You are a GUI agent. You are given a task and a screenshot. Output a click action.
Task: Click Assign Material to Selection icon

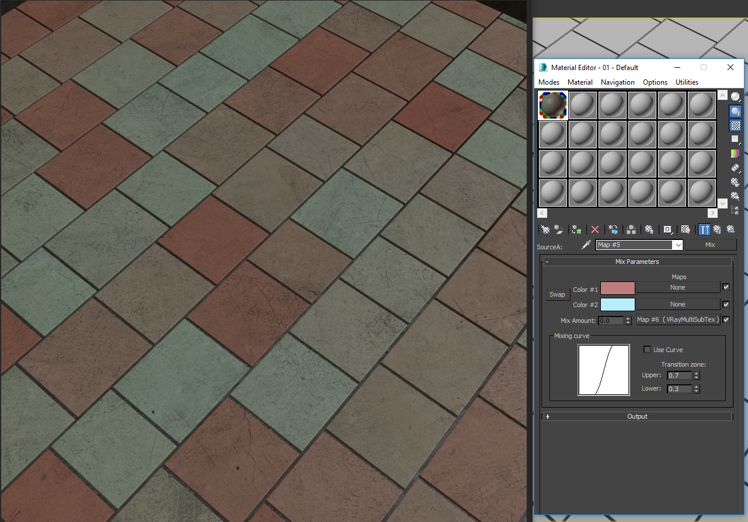[x=577, y=229]
